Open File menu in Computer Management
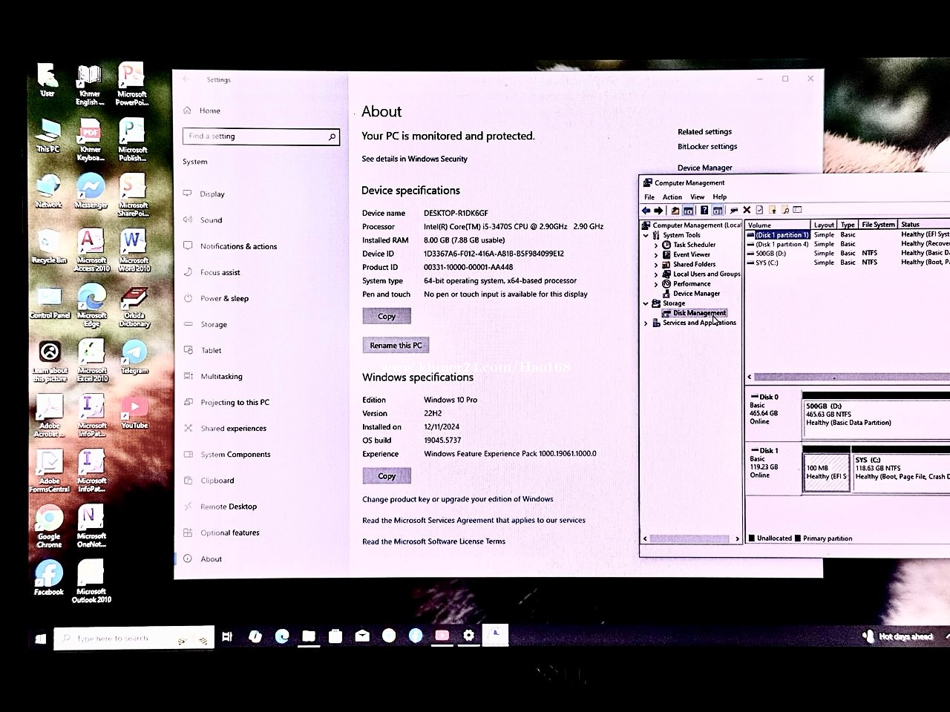 click(649, 197)
